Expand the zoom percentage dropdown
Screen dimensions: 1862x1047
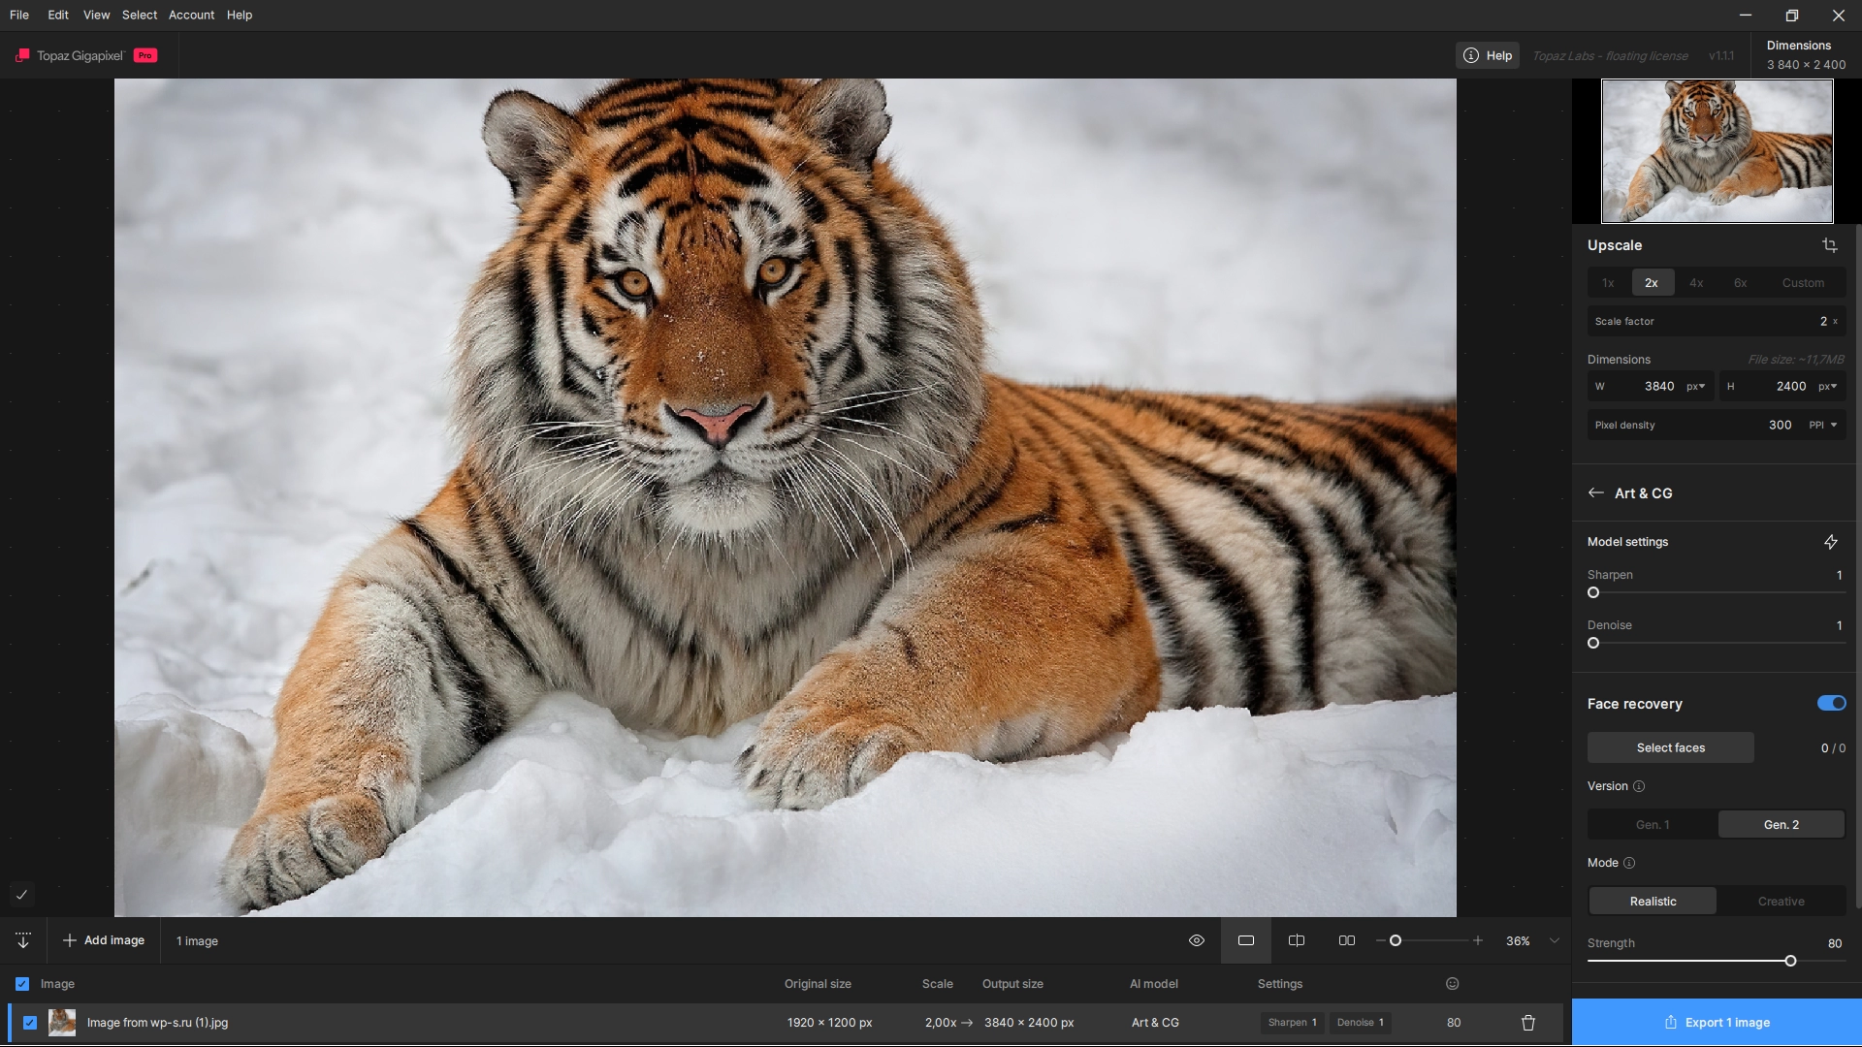point(1555,940)
